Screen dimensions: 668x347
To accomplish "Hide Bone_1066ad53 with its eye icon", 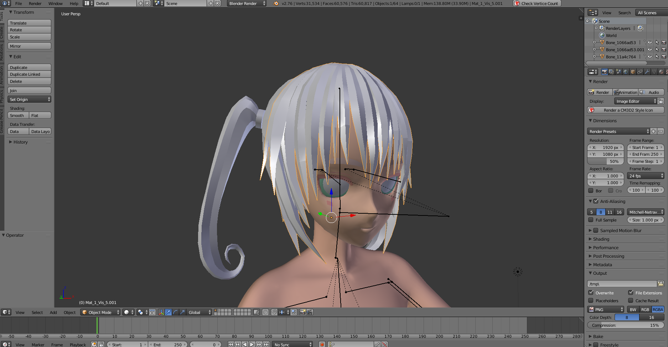I will (x=650, y=42).
